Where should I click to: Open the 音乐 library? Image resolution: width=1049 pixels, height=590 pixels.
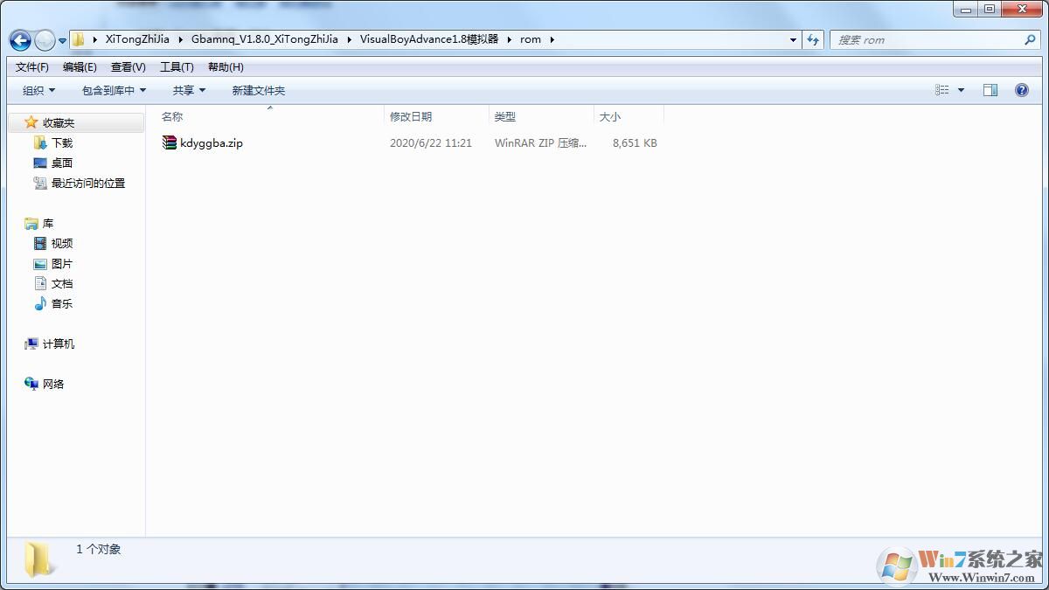[62, 304]
